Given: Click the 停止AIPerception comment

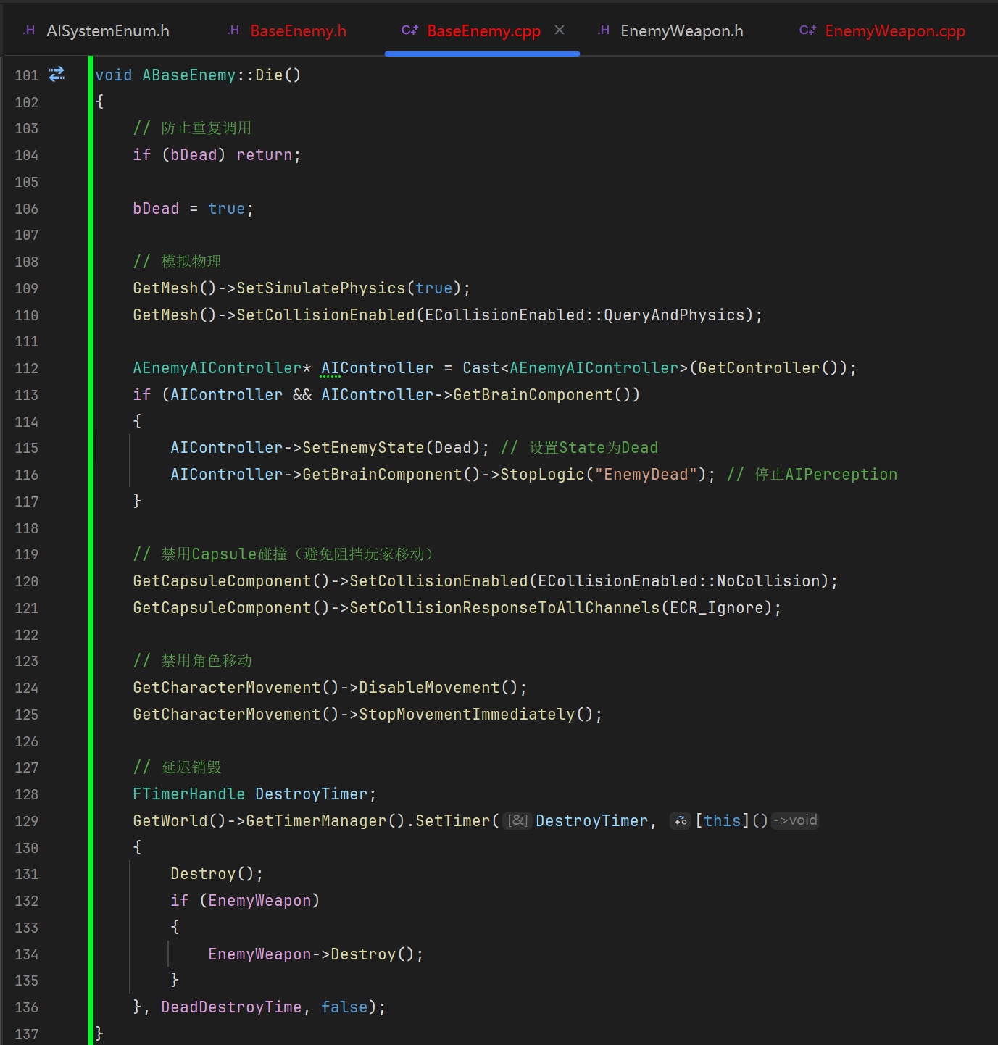Looking at the screenshot, I should 812,475.
